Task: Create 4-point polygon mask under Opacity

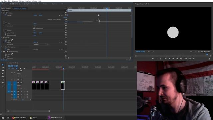Action: pos(9,40)
